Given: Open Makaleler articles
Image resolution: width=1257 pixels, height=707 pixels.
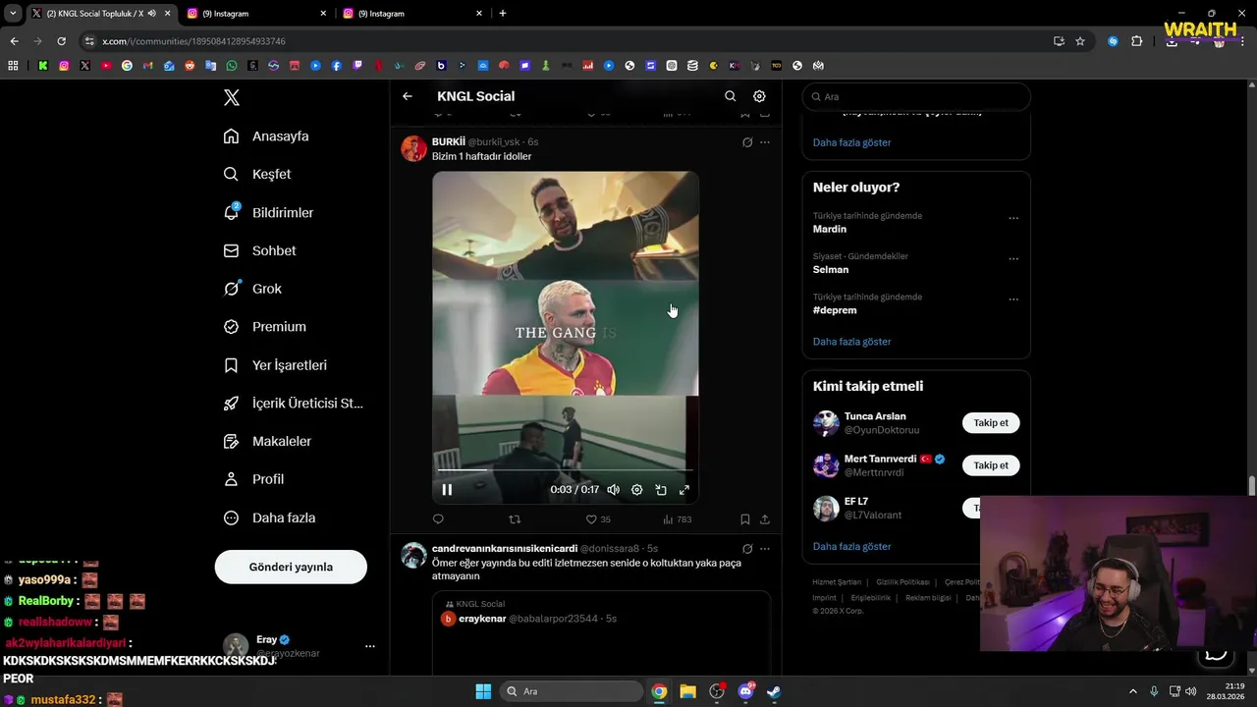Looking at the screenshot, I should tap(267, 441).
